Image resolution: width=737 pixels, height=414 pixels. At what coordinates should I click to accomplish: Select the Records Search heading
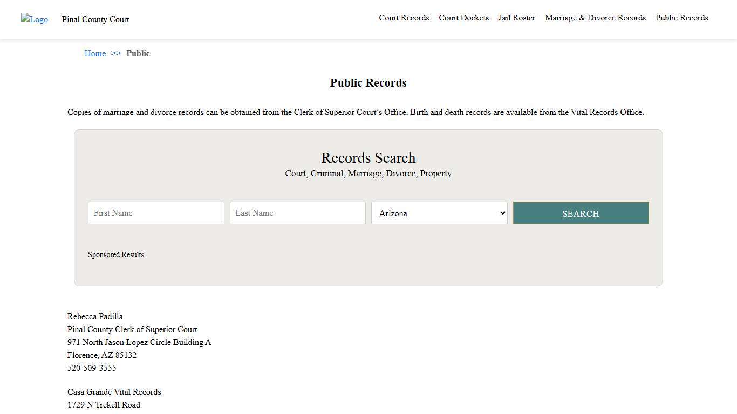tap(368, 157)
